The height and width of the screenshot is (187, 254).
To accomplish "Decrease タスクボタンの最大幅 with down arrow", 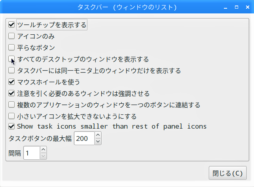I will (x=98, y=142).
